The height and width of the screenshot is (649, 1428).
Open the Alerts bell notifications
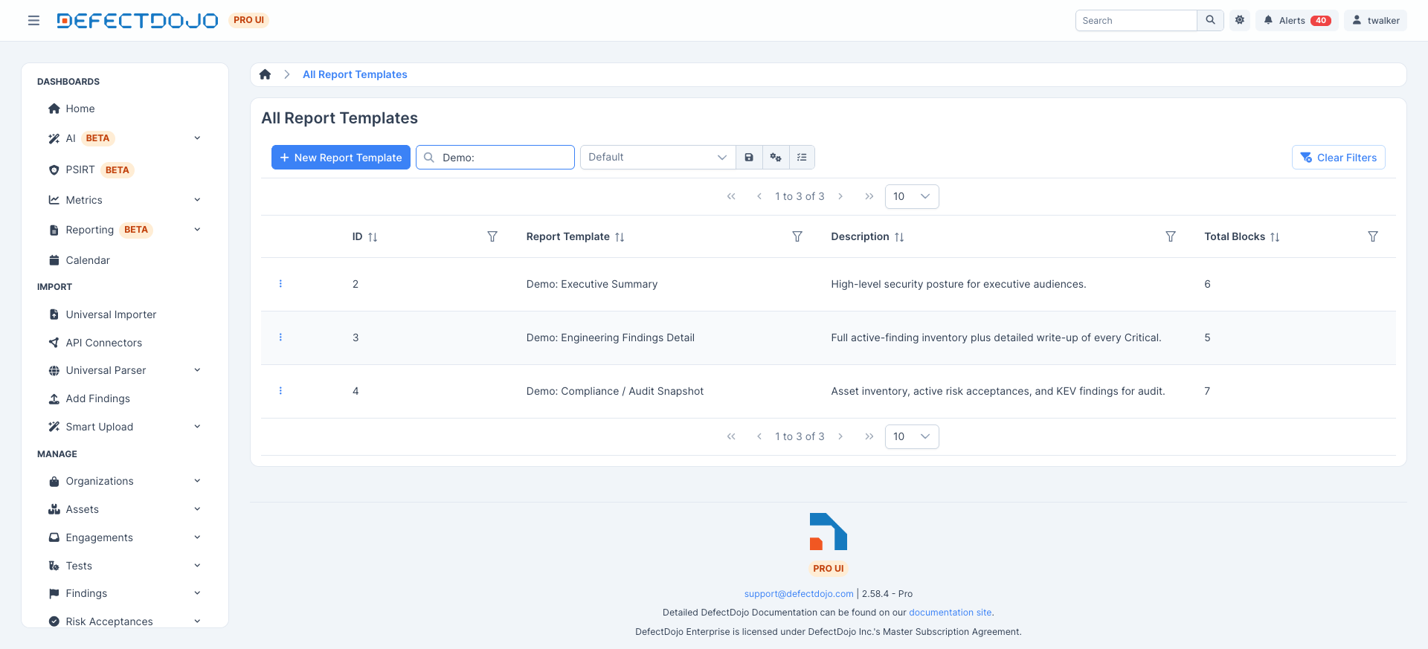(x=1297, y=20)
